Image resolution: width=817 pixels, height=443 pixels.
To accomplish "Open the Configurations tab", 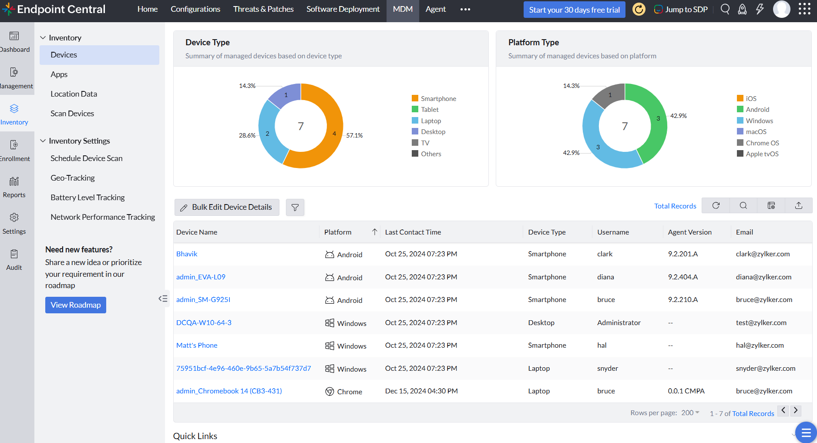I will (195, 9).
